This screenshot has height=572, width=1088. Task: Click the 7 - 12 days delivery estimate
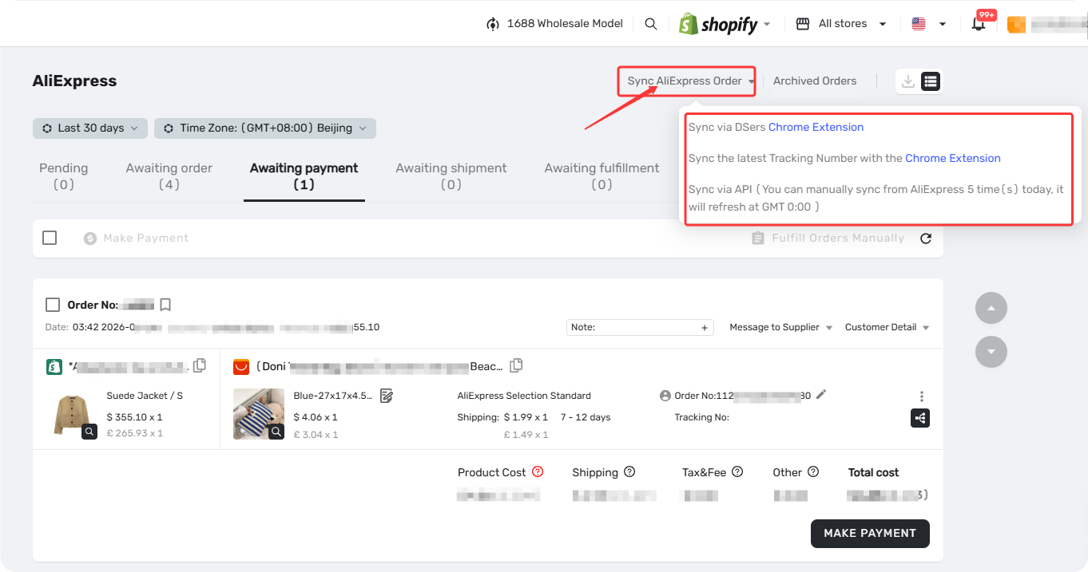[586, 417]
